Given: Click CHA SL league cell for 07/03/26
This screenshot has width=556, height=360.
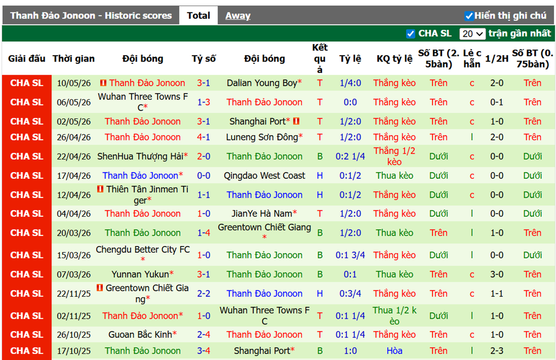Looking at the screenshot, I should 27,274.
